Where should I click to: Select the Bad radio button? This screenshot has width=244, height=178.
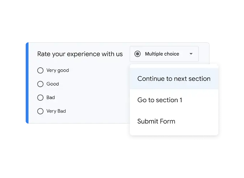40,98
